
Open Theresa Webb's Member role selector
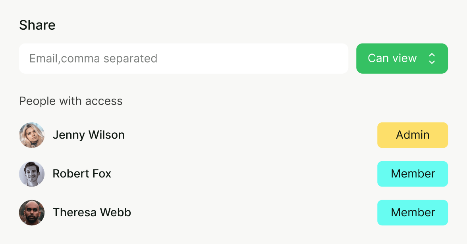[x=413, y=213]
